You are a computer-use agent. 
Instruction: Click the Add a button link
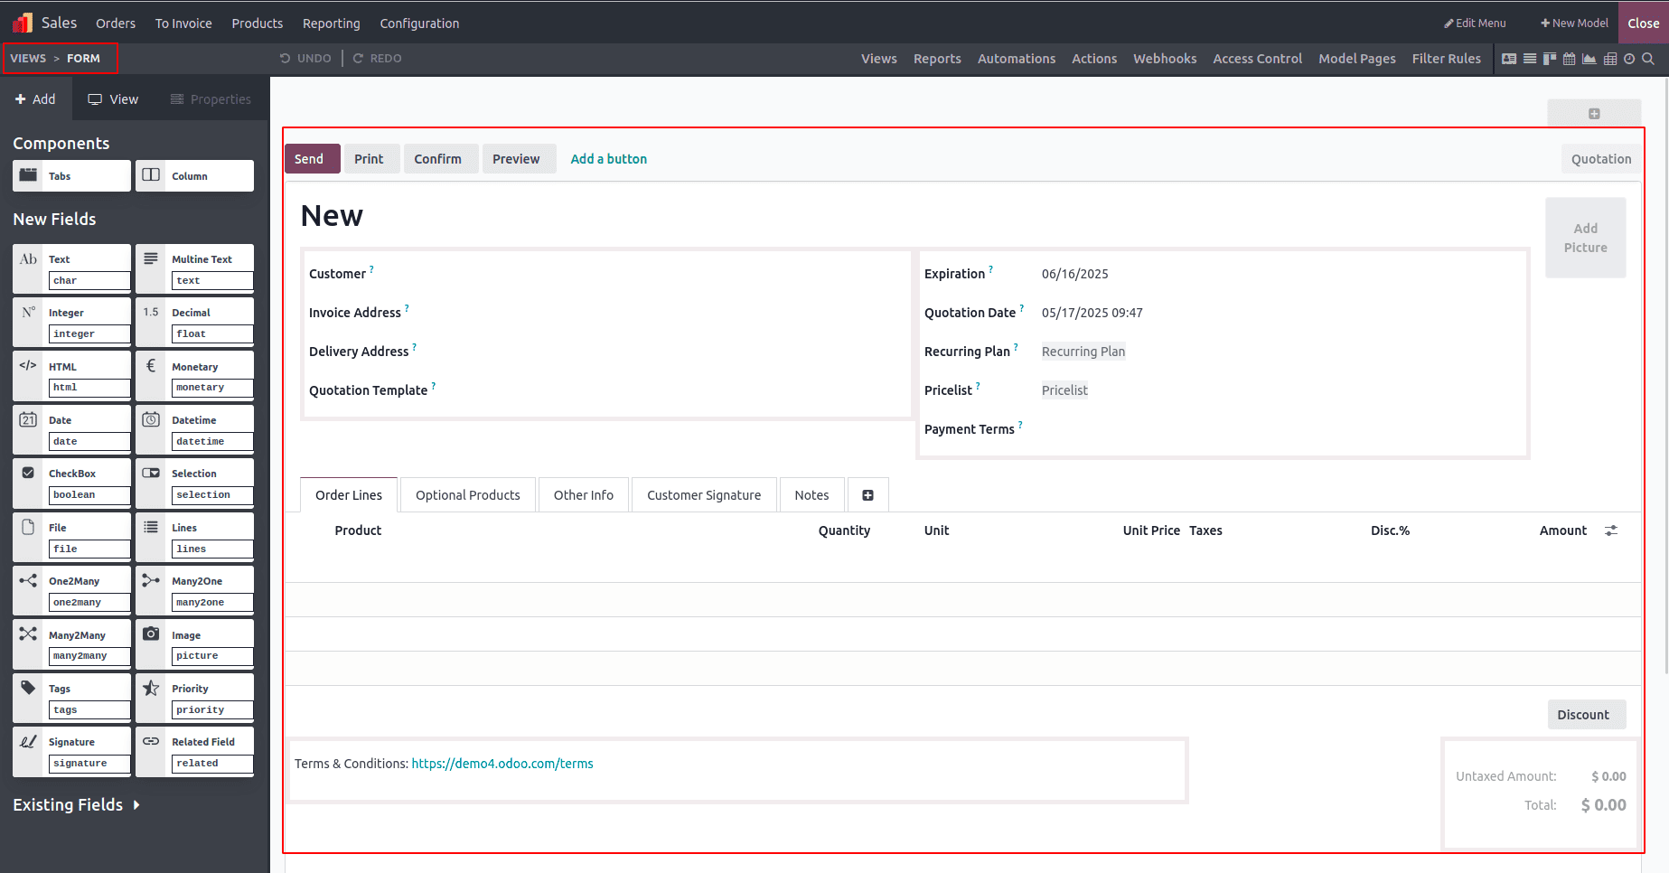pos(609,159)
